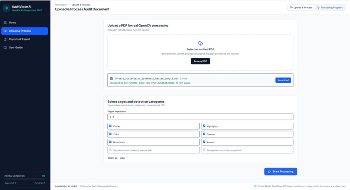Click the Workspace breadcrumb
This screenshot has height=190, width=350.
(x=61, y=5)
